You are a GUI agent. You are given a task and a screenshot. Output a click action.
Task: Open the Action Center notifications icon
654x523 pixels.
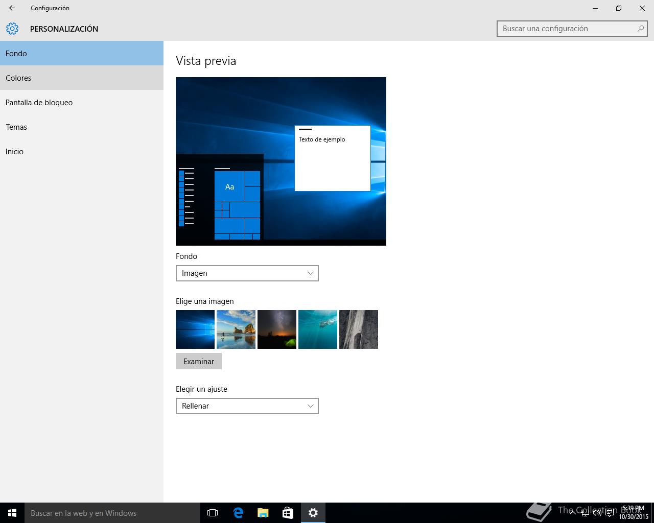(x=610, y=513)
